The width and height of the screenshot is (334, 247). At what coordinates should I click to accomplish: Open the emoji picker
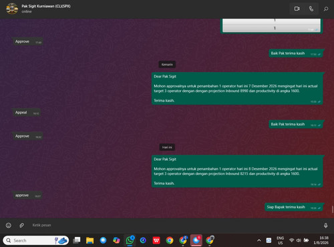(9, 226)
